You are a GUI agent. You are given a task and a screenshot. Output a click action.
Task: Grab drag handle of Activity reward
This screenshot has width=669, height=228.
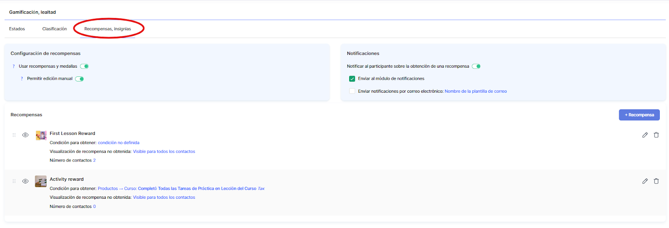(14, 181)
